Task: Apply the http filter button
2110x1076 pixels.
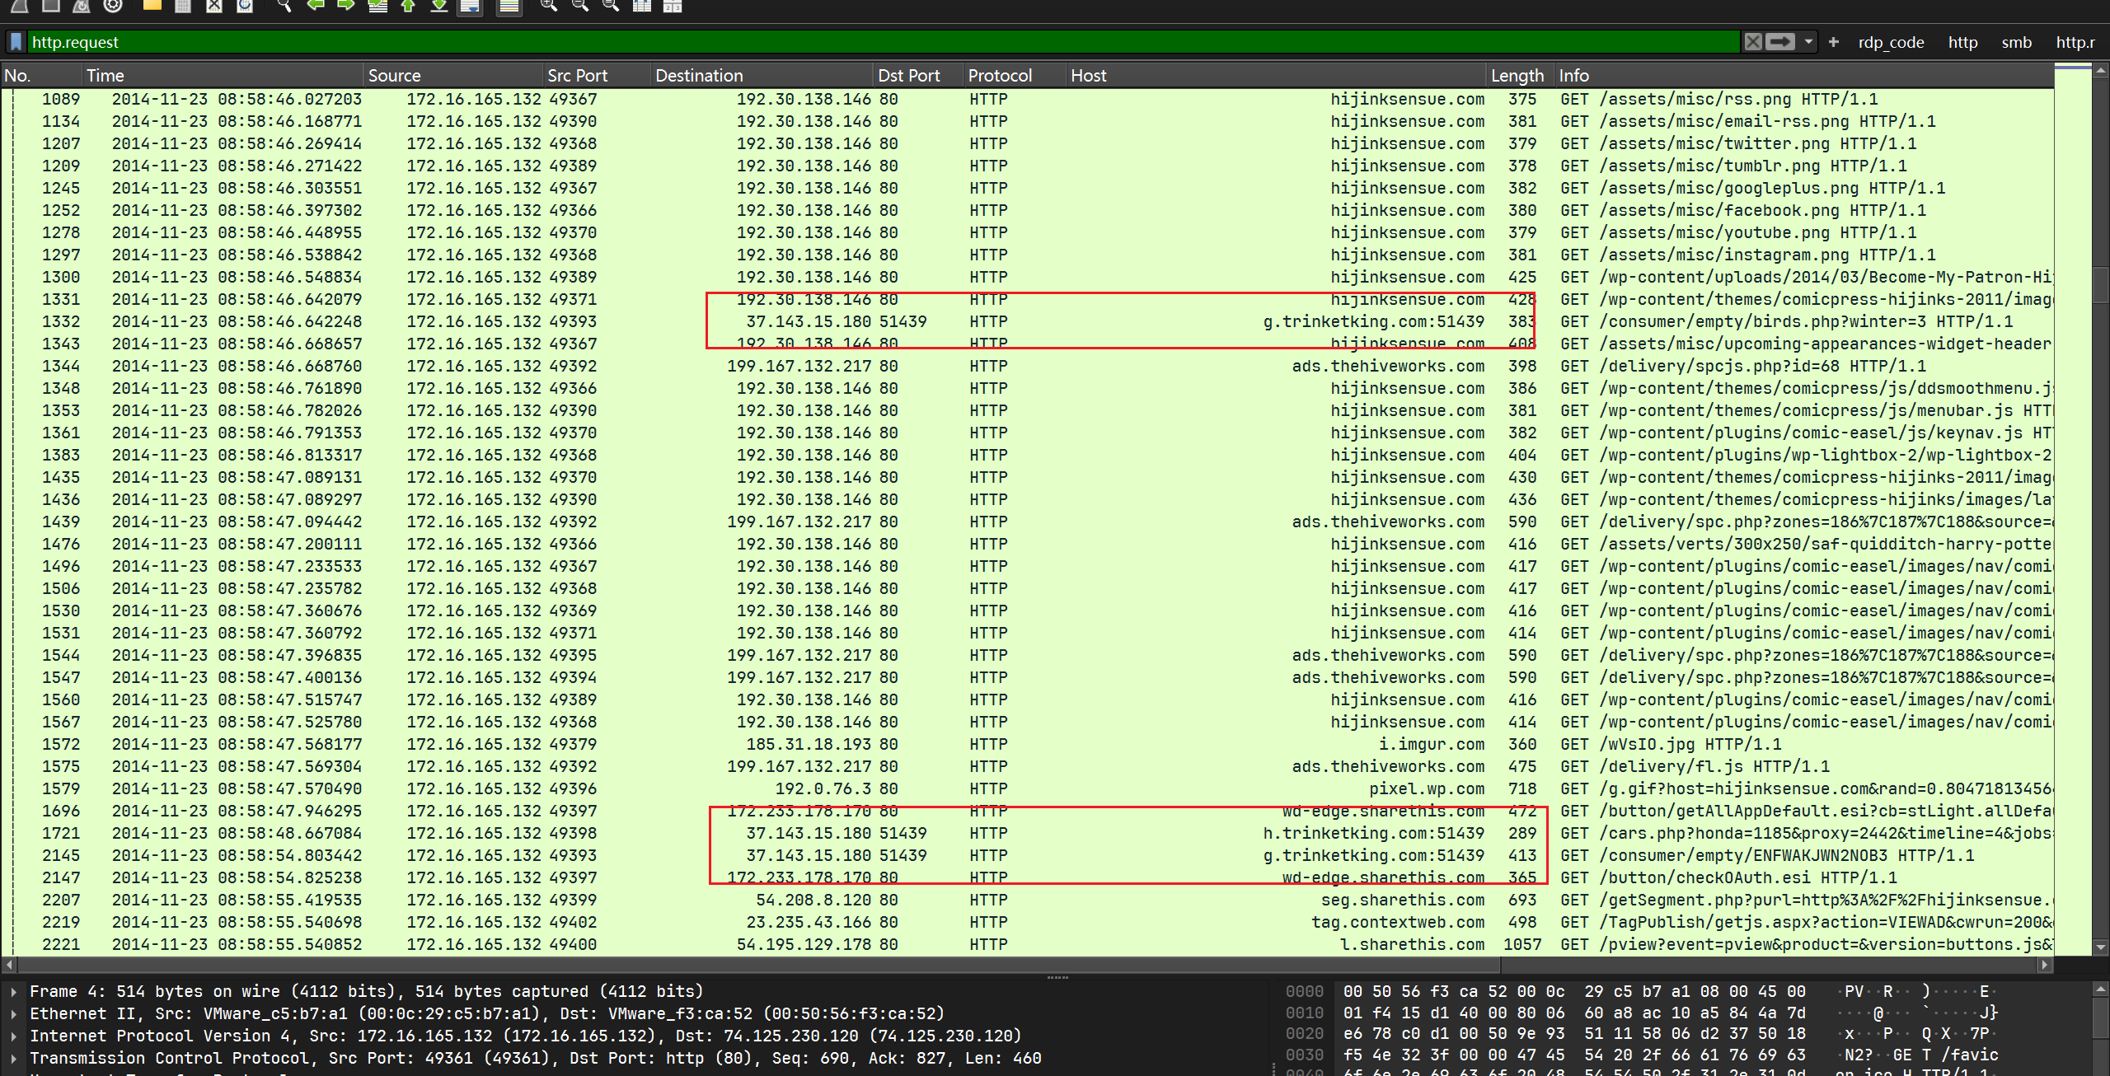Action: pyautogui.click(x=1962, y=42)
